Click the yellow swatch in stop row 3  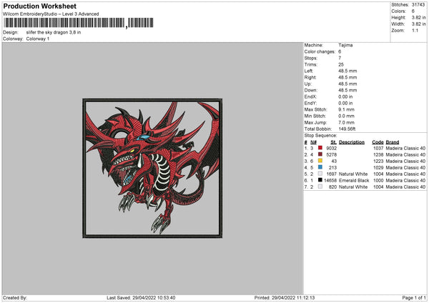click(320, 161)
